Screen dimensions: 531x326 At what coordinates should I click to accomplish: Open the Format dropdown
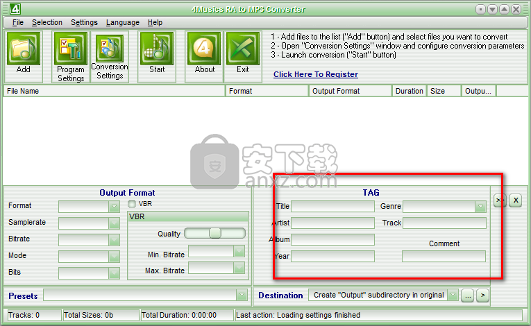114,207
